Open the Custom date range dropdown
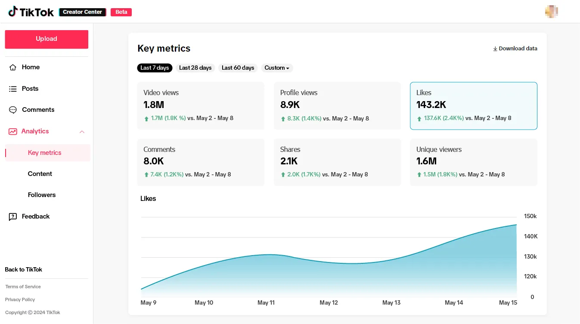The image size is (580, 324). (x=277, y=68)
